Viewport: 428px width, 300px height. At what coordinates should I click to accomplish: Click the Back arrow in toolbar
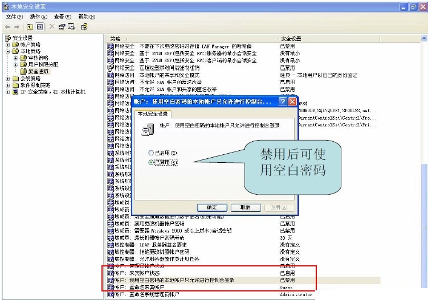tap(8, 26)
